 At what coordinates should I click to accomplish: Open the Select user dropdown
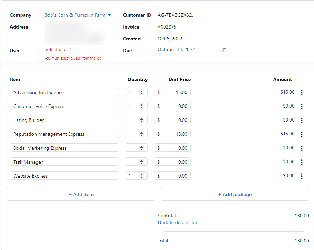pyautogui.click(x=70, y=49)
